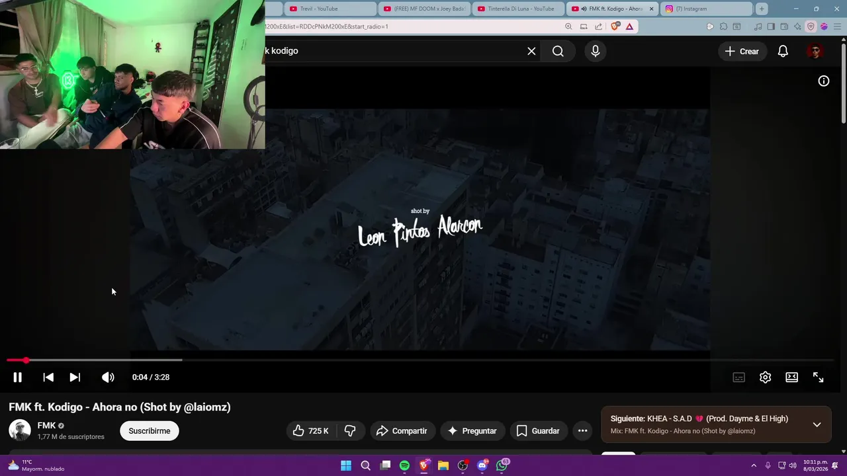Mute audio on the FMK tab speaker

[585, 9]
